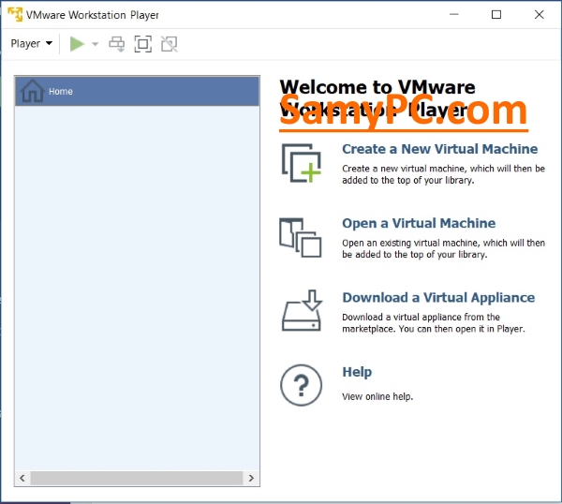Click library scrollbar left arrow
The height and width of the screenshot is (504, 562).
pyautogui.click(x=22, y=478)
